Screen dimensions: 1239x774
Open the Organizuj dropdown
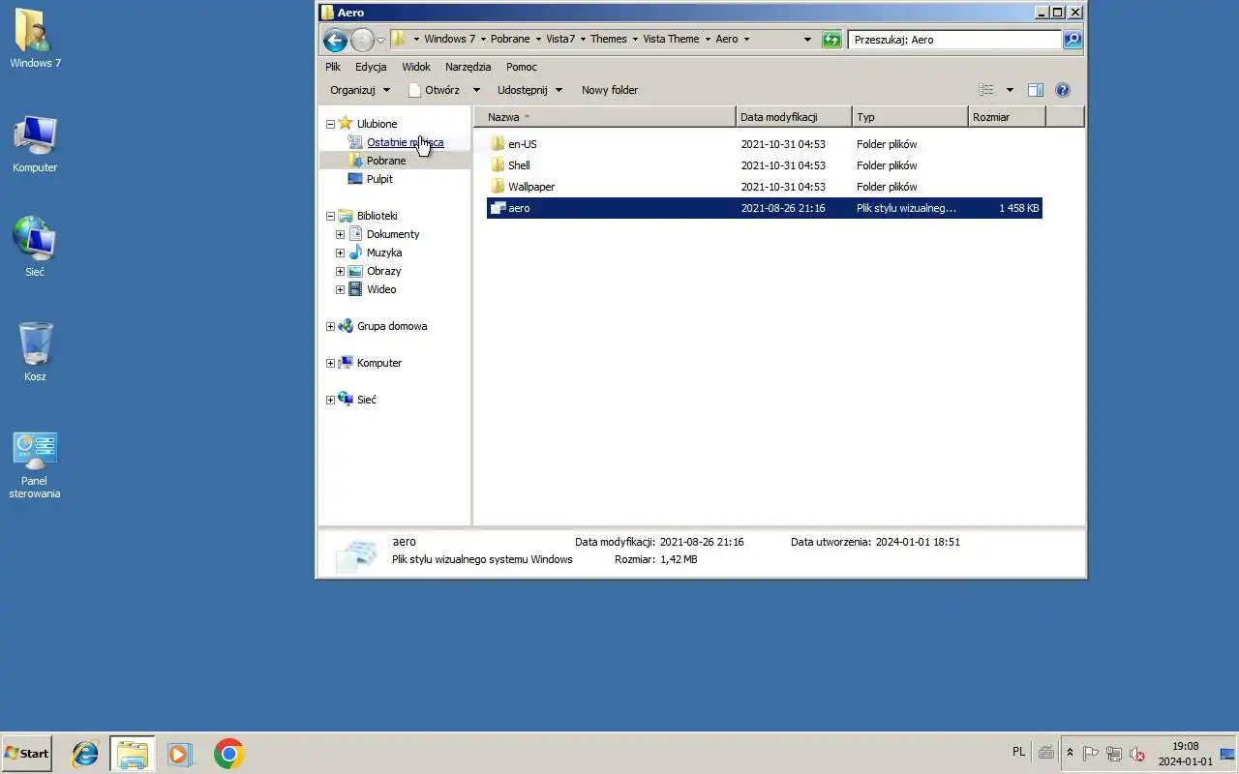360,90
